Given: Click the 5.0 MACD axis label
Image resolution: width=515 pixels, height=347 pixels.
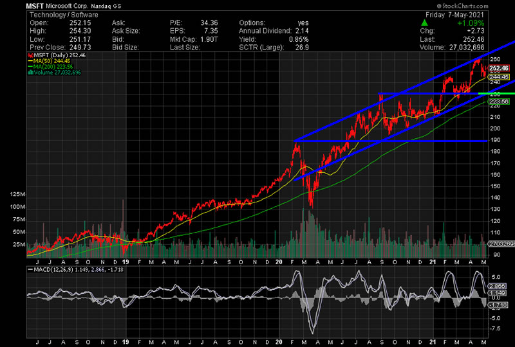Looking at the screenshot, I should 496,277.
